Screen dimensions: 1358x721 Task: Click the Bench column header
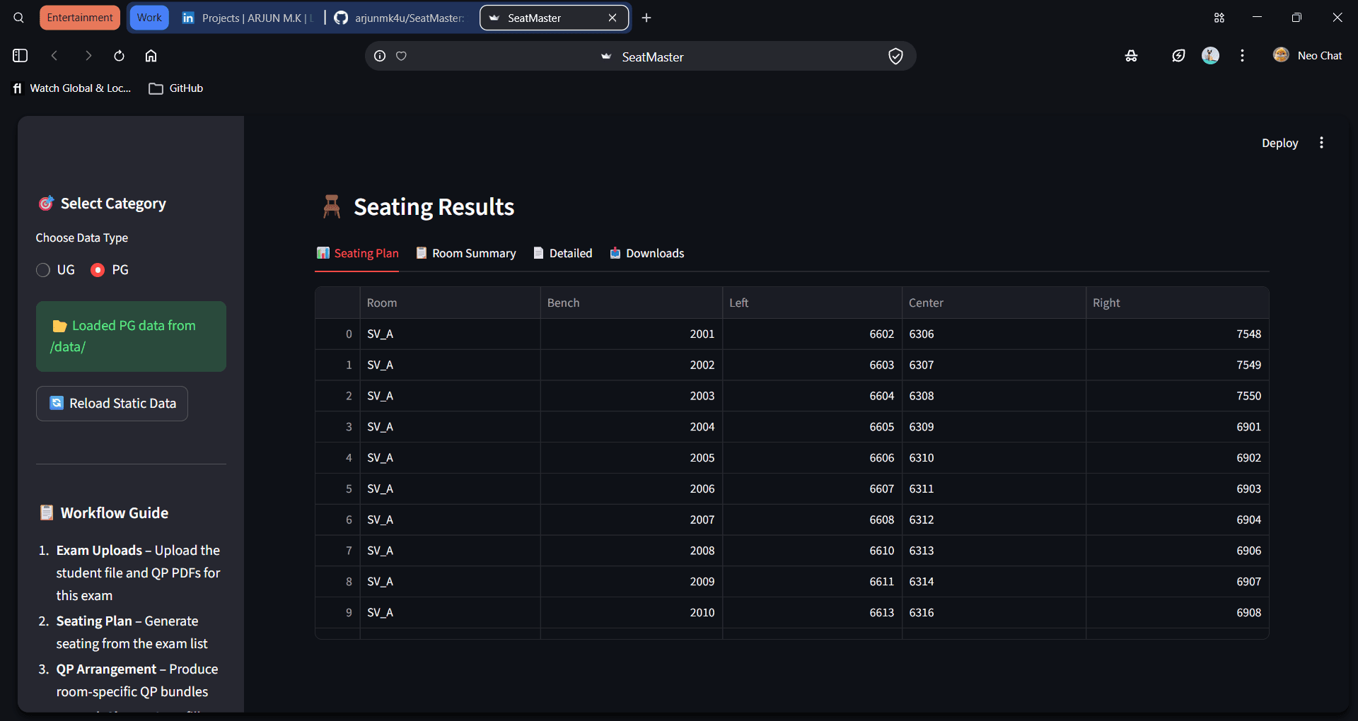tap(631, 303)
